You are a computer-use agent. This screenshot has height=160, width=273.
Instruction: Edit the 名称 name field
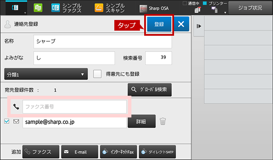click(102, 41)
